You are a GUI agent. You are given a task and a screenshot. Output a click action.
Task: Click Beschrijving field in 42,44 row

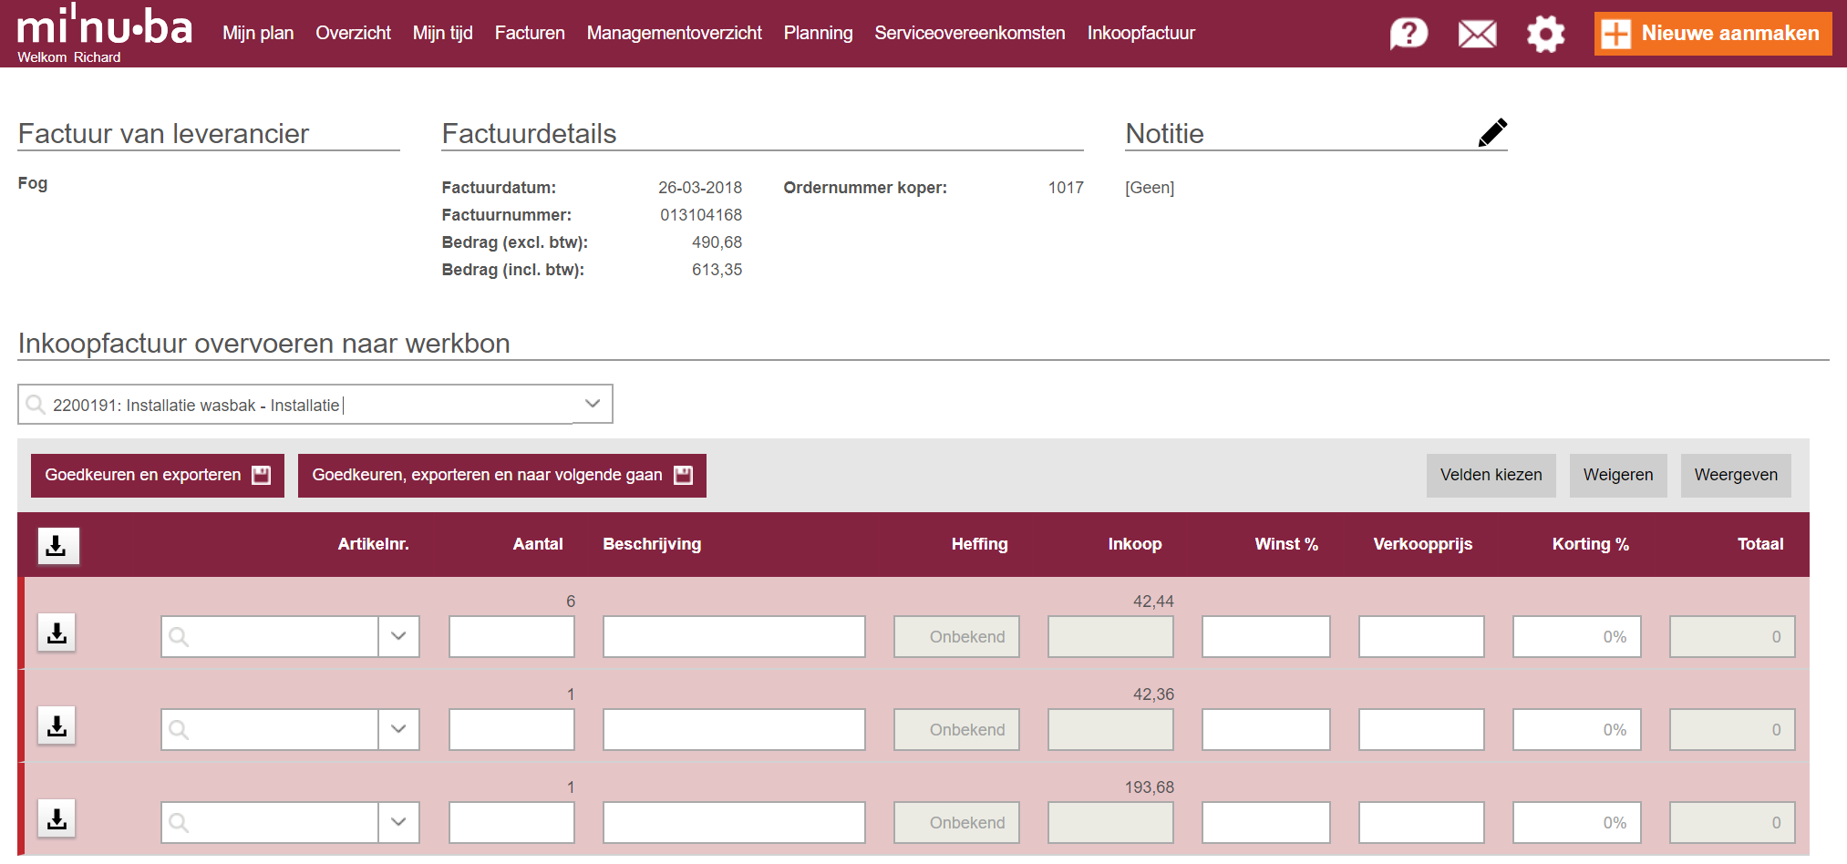pos(734,636)
